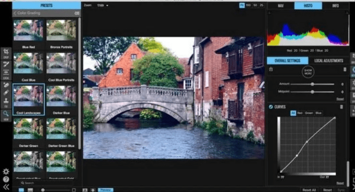This screenshot has width=355, height=192.
Task: Delete the Curves filter using trash icon
Action: click(x=342, y=107)
